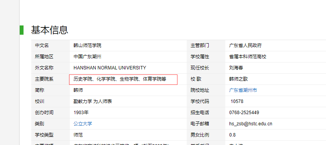Click the value 省属本科师范高校
Image resolution: width=326 pixels, height=145 pixels.
point(248,57)
